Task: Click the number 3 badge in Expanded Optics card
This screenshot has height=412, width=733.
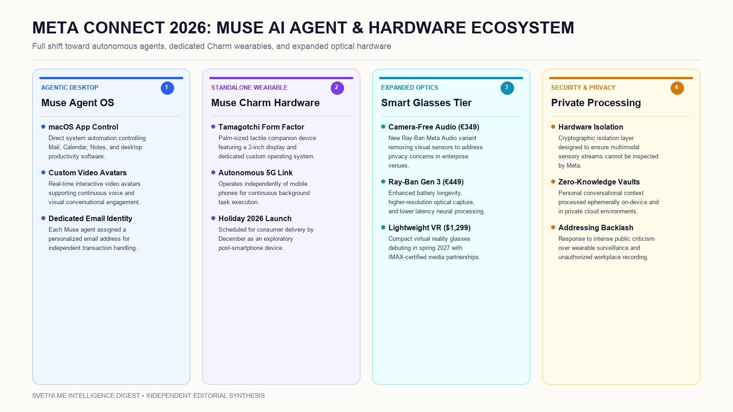Action: coord(507,88)
